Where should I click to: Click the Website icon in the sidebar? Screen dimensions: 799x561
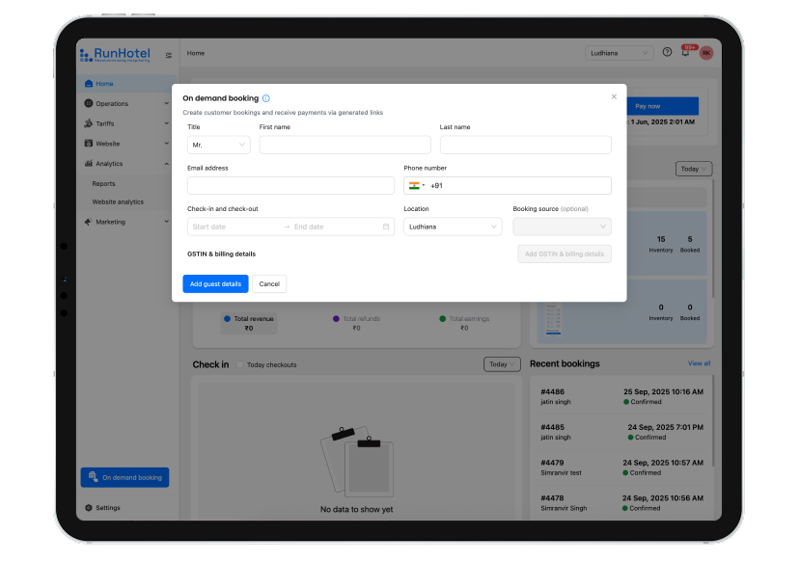[x=89, y=144]
